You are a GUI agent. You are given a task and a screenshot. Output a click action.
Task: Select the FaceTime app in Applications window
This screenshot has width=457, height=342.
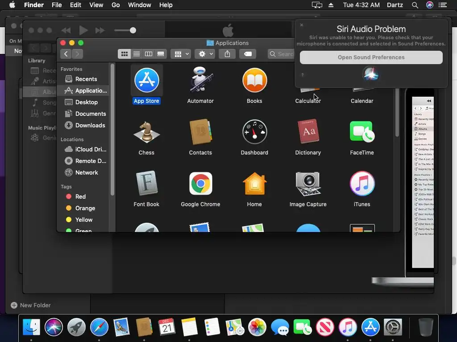click(x=362, y=132)
